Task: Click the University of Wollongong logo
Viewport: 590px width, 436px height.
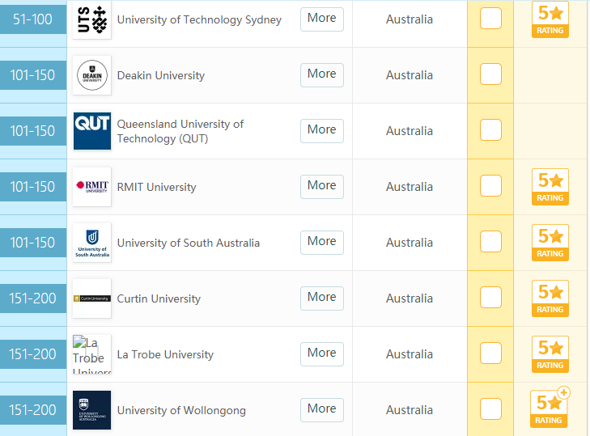Action: click(x=91, y=410)
